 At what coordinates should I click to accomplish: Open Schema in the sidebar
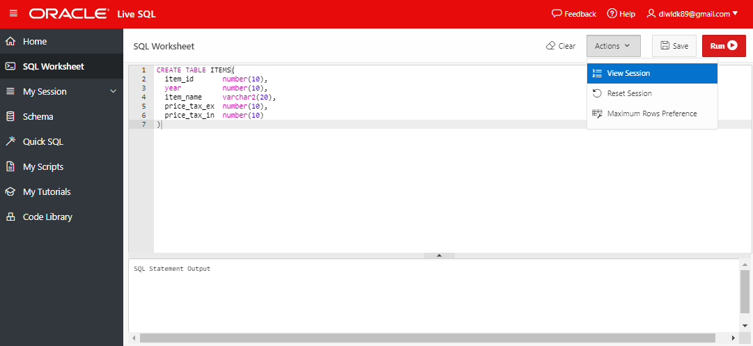coord(61,116)
